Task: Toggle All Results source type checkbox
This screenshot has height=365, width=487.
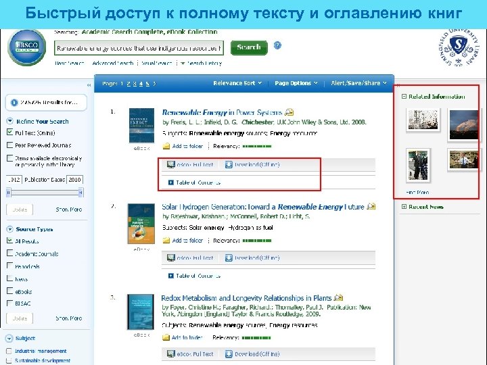Action: click(x=10, y=241)
